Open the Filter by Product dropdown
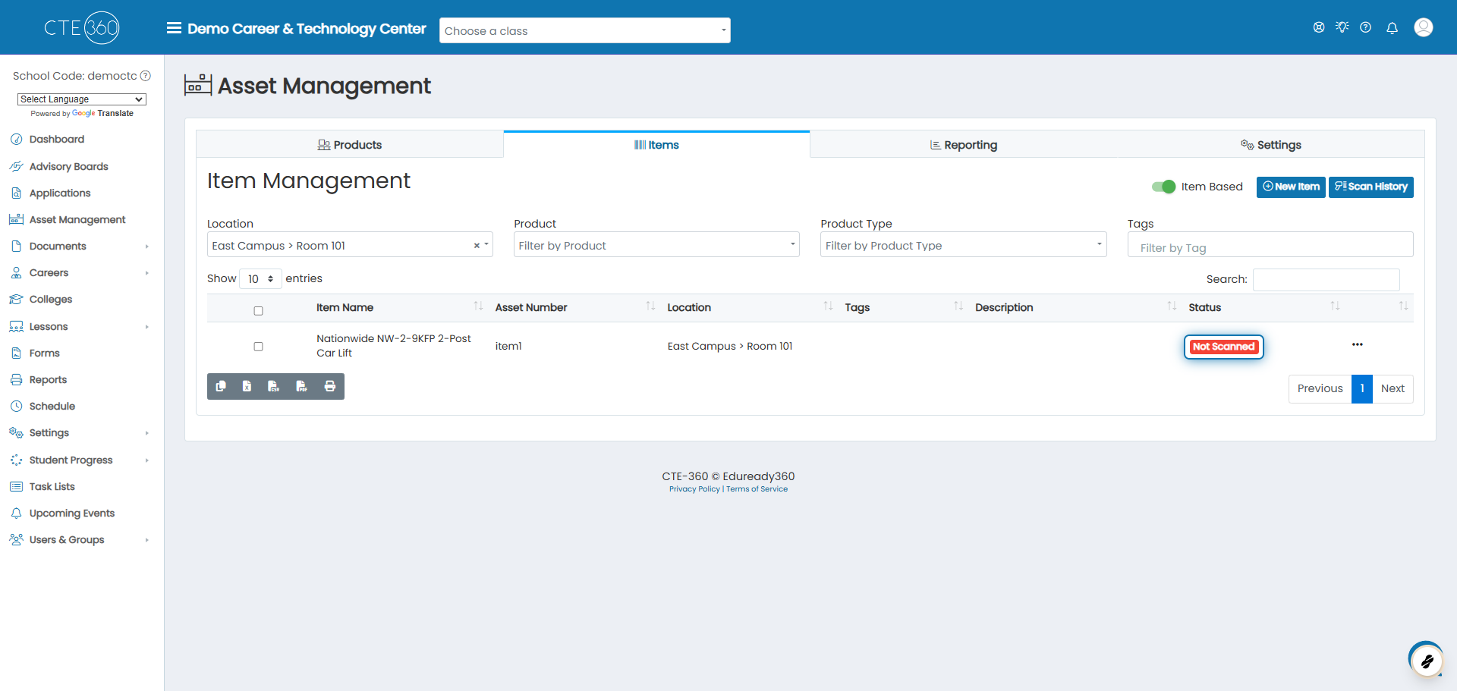 (x=656, y=245)
